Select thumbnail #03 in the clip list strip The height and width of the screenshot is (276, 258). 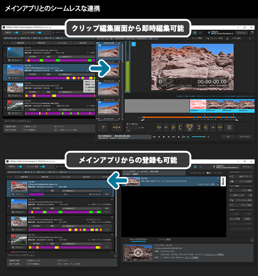(108, 89)
